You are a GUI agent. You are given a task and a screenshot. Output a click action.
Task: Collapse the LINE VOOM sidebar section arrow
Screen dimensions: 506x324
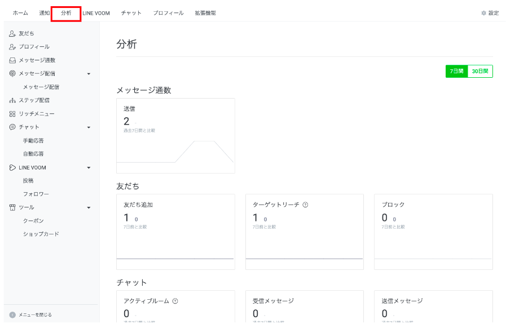coord(89,168)
